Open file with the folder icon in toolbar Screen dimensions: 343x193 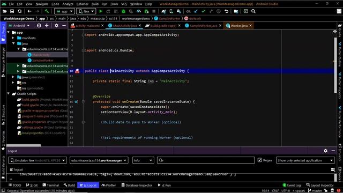tap(5, 11)
